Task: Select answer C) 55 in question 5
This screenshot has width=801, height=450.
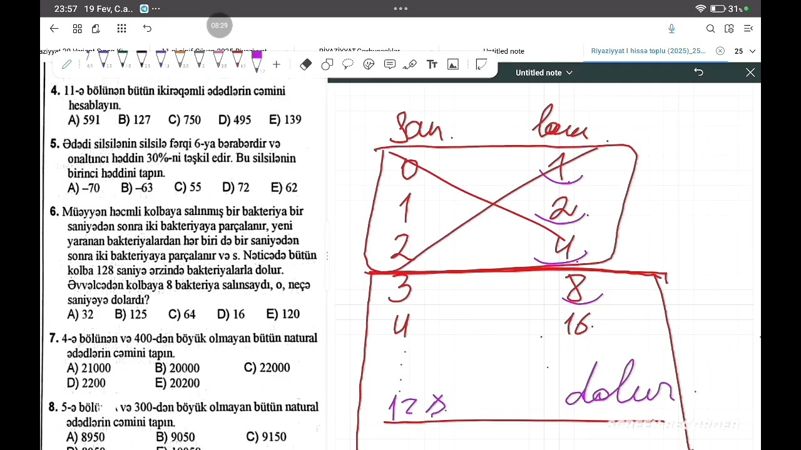Action: tap(188, 187)
